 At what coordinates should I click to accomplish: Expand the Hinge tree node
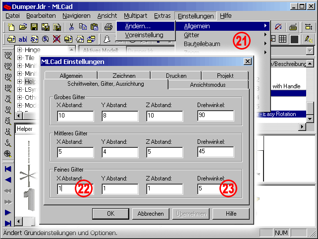pos(19,50)
